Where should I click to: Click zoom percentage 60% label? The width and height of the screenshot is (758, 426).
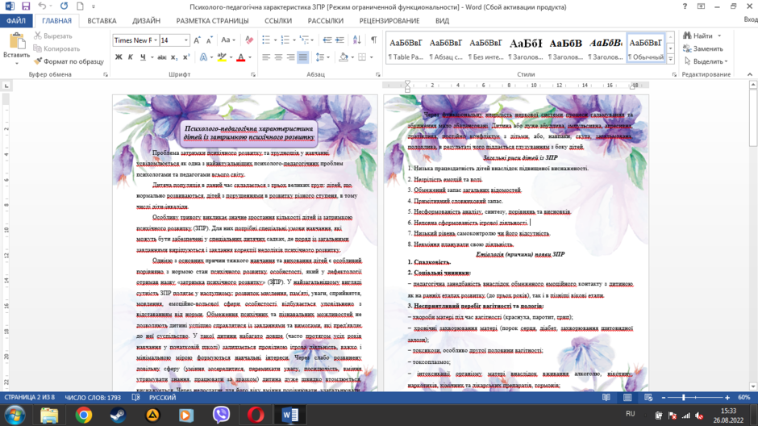[x=744, y=398]
